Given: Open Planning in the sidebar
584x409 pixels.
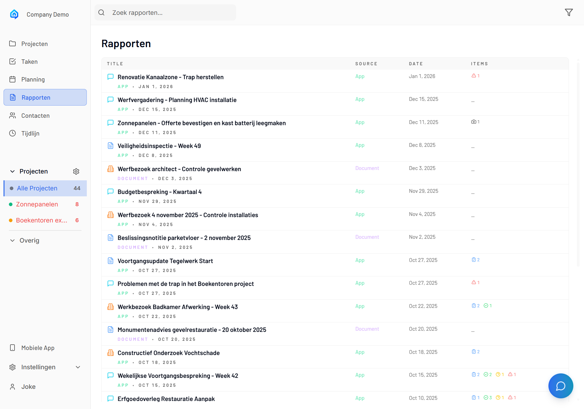Looking at the screenshot, I should pos(33,79).
